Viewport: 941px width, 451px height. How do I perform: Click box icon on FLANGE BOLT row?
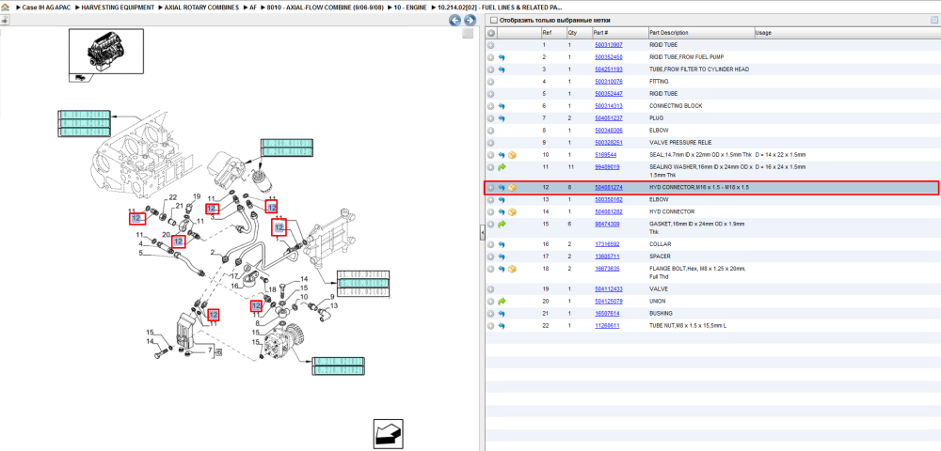[x=512, y=269]
